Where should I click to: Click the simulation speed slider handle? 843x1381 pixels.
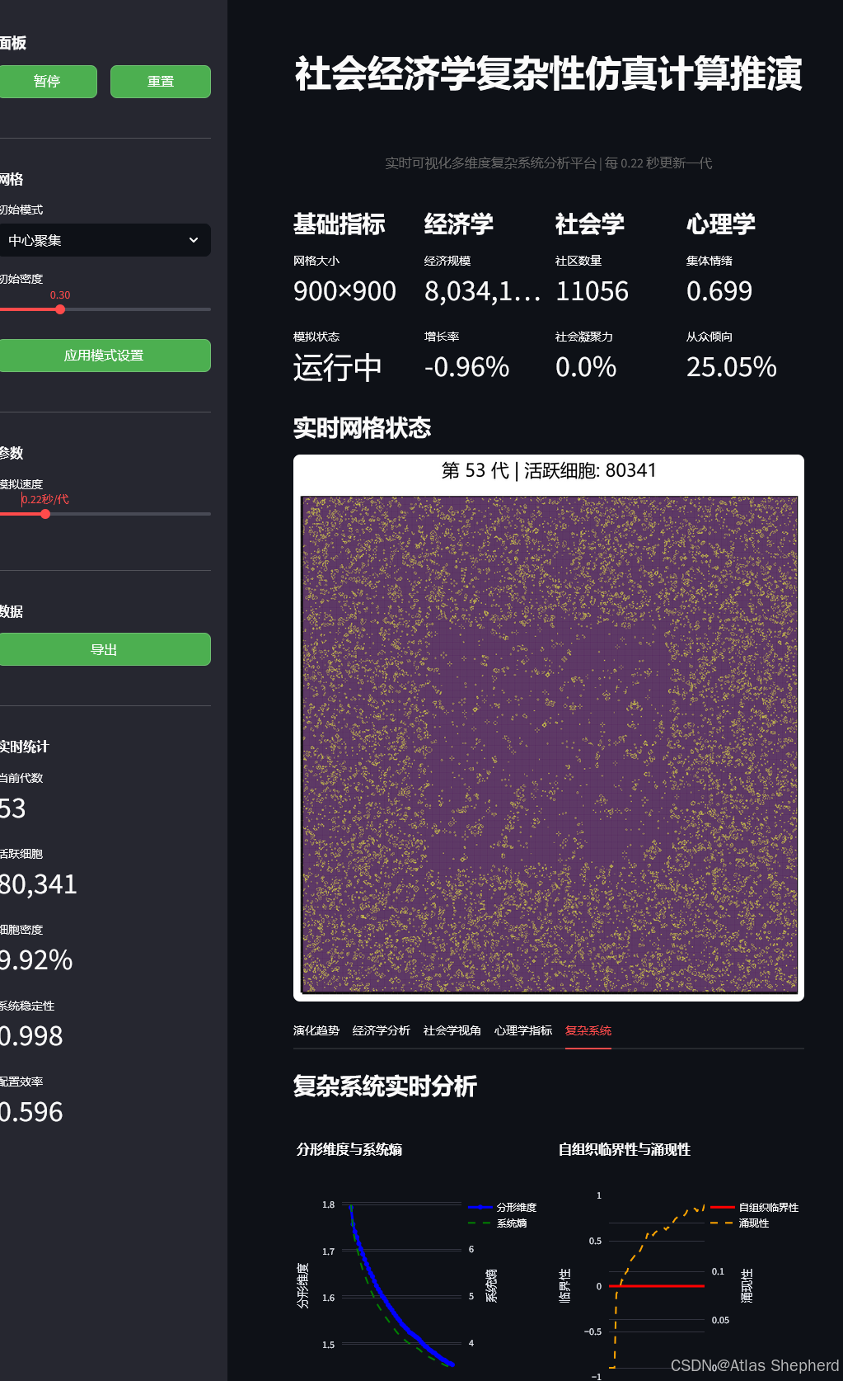(45, 514)
